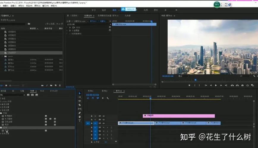Select the Razor tool

tap(80, 105)
